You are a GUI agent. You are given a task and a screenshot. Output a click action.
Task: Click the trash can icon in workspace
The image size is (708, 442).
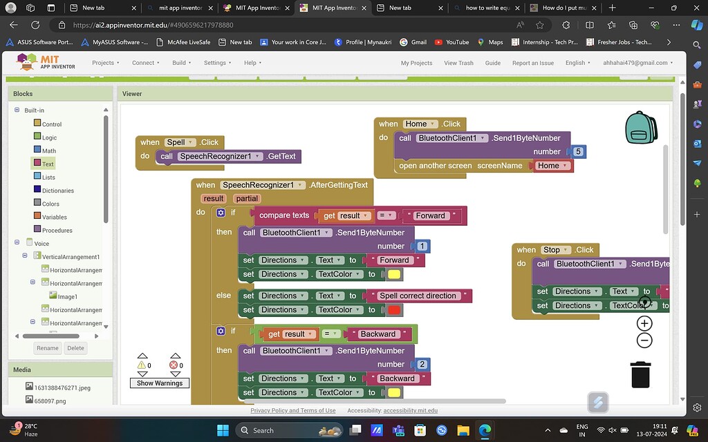pos(640,374)
